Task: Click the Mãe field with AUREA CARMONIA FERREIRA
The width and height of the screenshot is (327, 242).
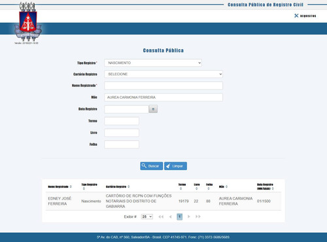Action: (x=163, y=97)
